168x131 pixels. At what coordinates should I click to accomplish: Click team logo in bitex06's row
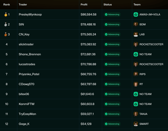[x=136, y=94]
